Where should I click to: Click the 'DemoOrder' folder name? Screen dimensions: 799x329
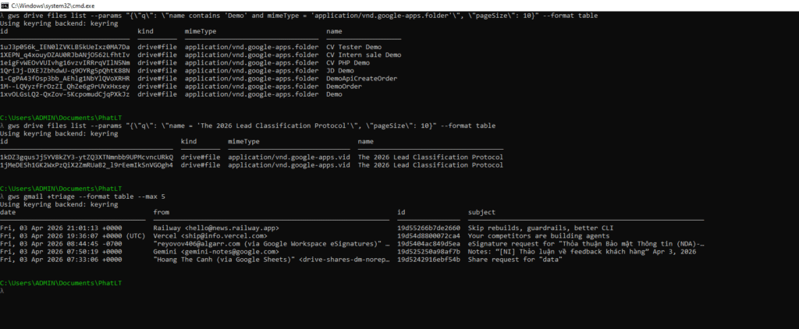(x=343, y=86)
